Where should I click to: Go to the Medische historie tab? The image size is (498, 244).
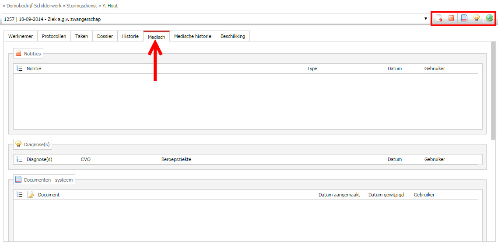[193, 36]
